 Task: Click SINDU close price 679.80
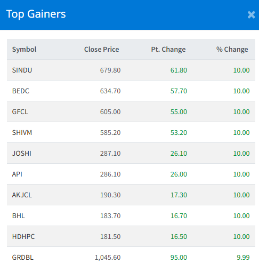[110, 70]
